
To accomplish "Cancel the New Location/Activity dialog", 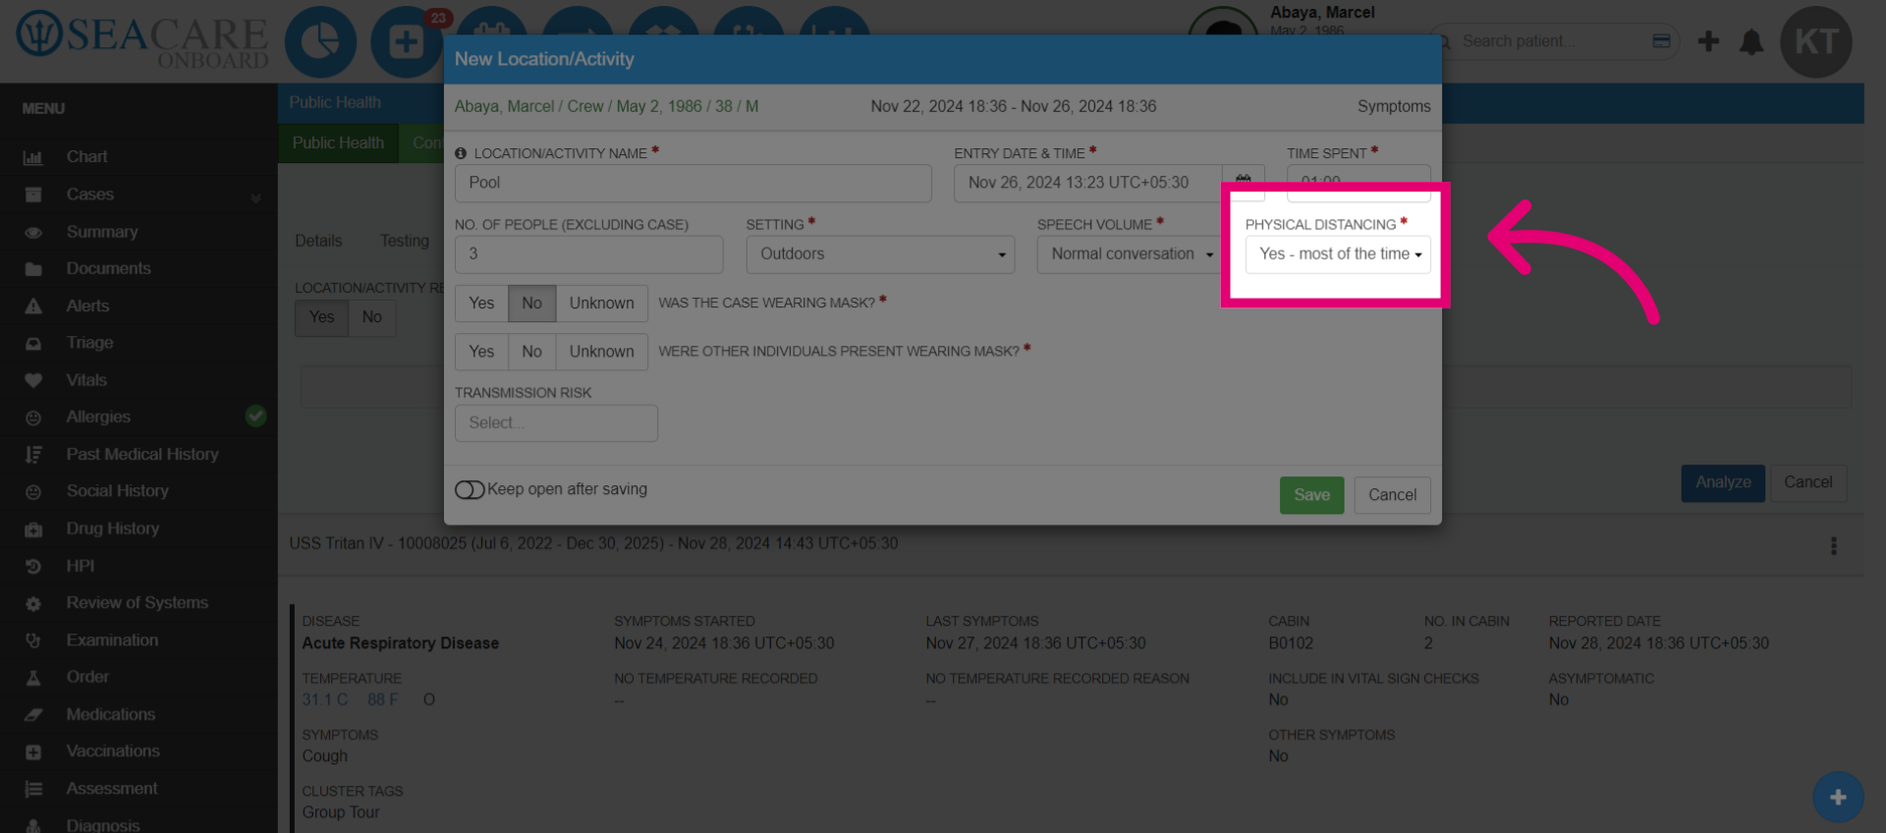I will pyautogui.click(x=1392, y=495).
